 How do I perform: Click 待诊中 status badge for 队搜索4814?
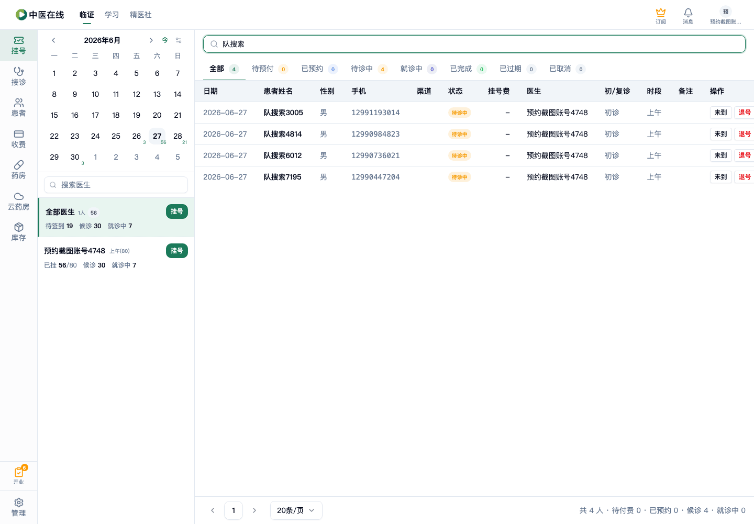point(460,134)
